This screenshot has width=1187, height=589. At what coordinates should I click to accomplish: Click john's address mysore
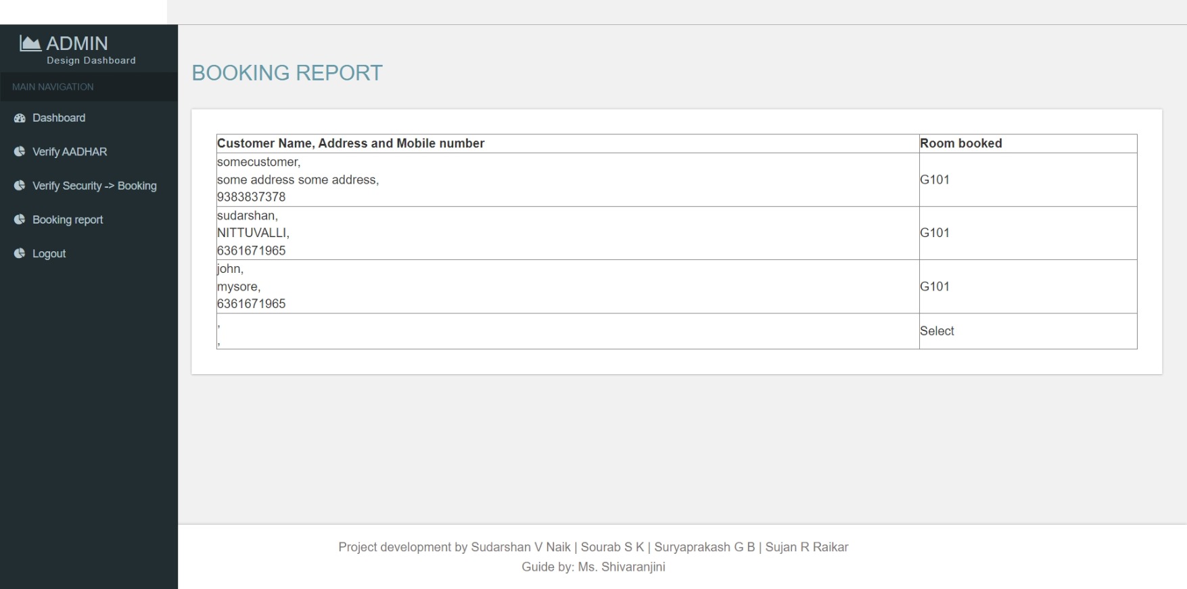(239, 286)
